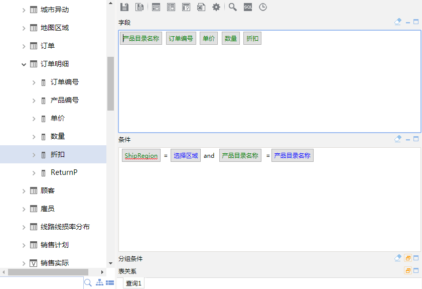Click the Excel export icon
This screenshot has height=289, width=422.
201,7
